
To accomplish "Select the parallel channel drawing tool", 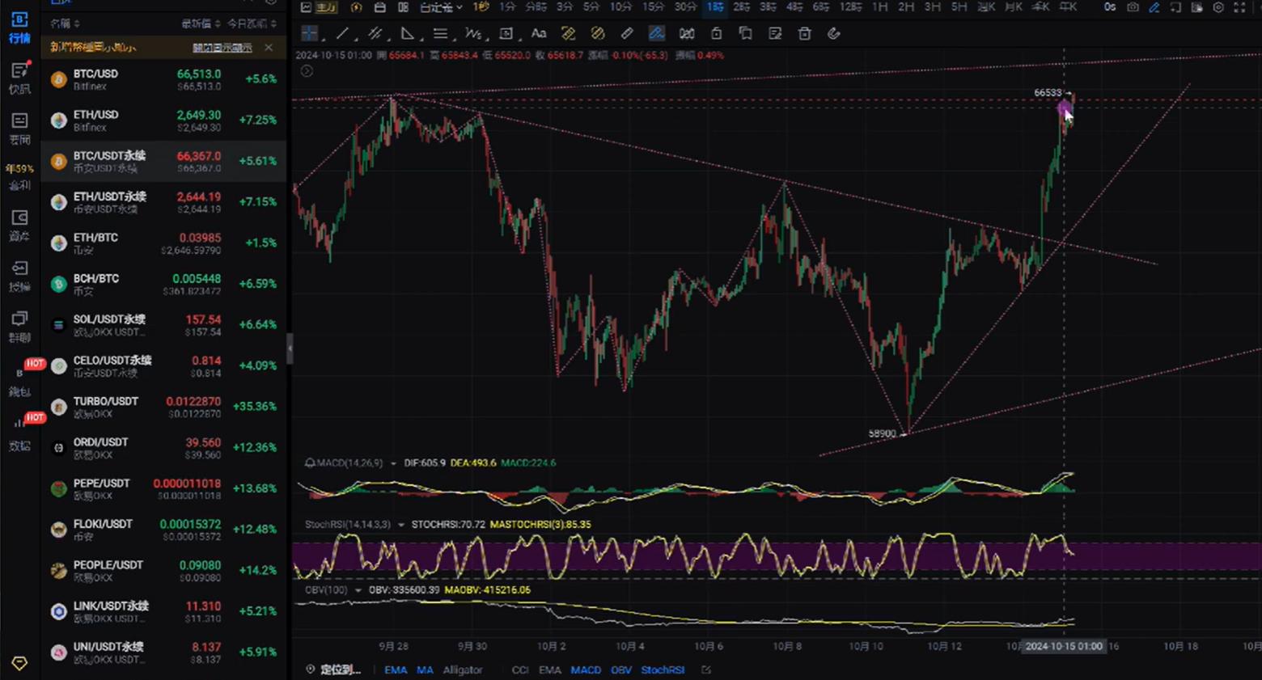I will tap(375, 34).
